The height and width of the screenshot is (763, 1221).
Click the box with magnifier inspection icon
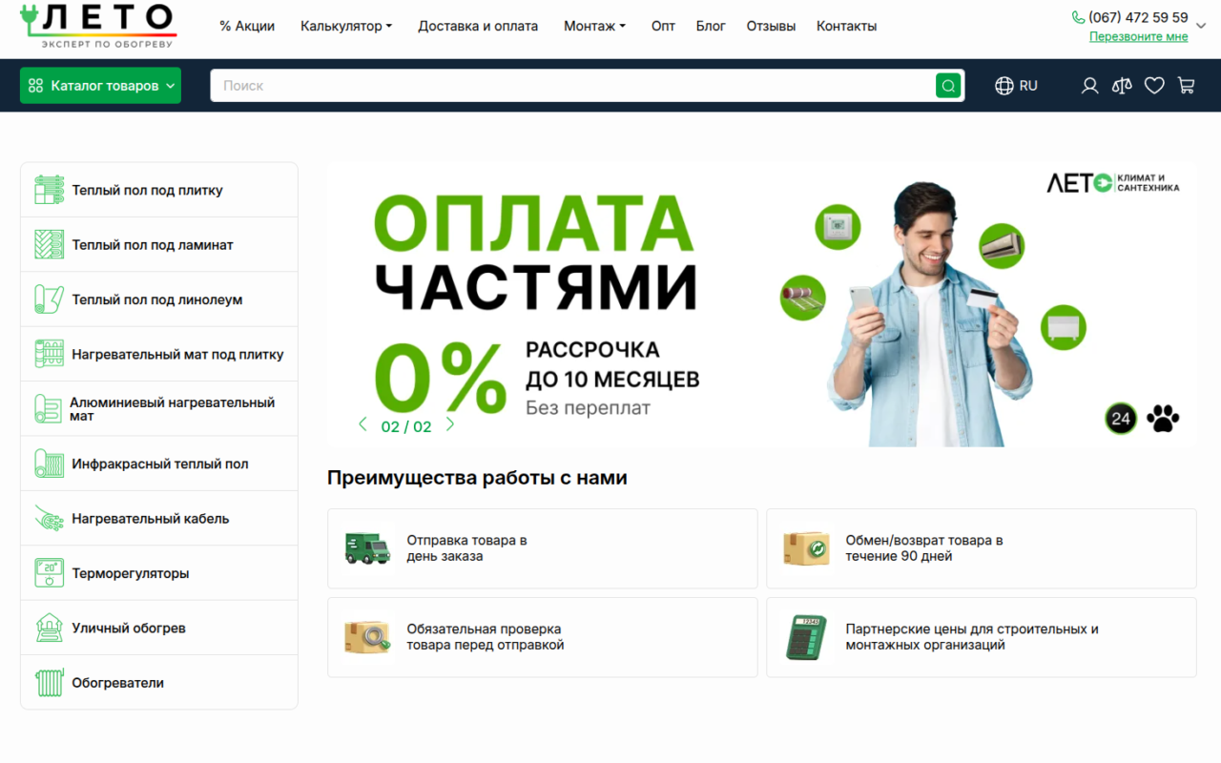(367, 637)
